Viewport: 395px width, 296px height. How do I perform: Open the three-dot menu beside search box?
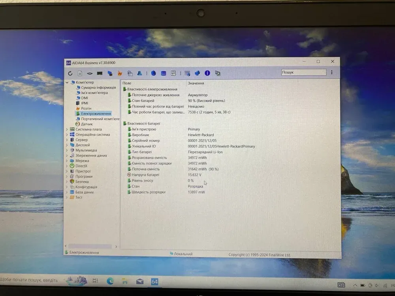[x=331, y=73]
